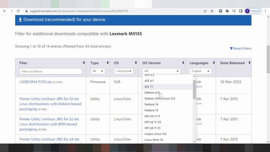
Task: Select Linux Mint 10 option
Action: 167,140
